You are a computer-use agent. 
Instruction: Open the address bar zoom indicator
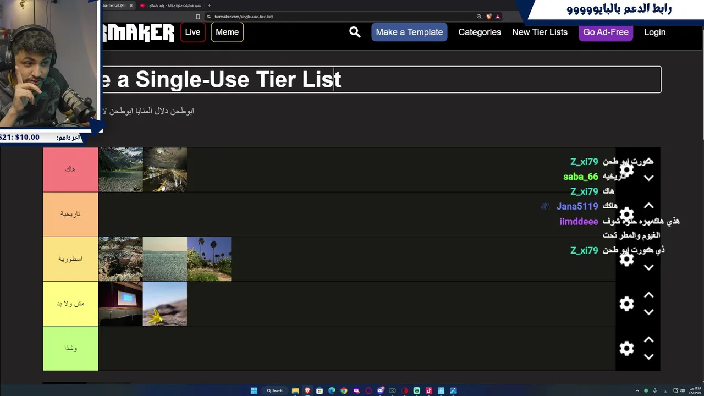coord(479,16)
